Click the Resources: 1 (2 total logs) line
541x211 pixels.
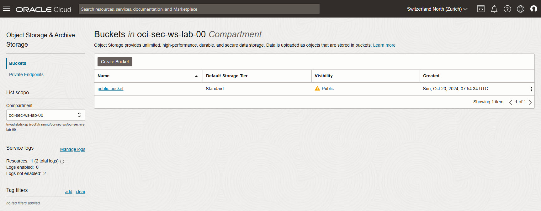[x=32, y=161]
